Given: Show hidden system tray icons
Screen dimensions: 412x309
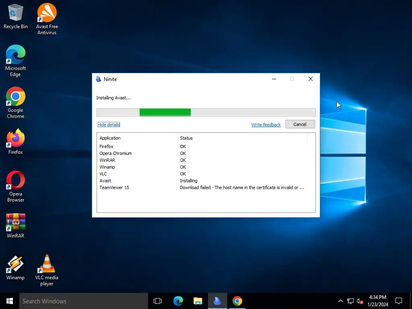Looking at the screenshot, I should [x=340, y=301].
